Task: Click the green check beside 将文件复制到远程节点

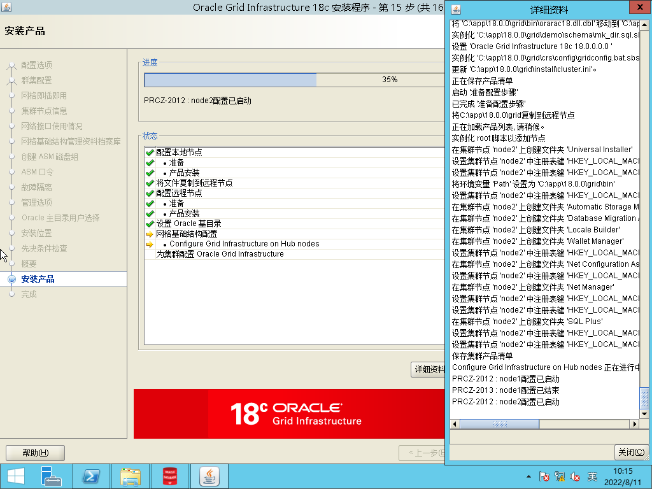Action: click(150, 183)
